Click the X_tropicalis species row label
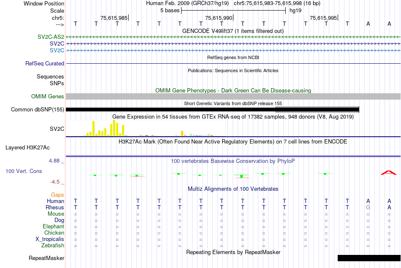 tap(50, 239)
